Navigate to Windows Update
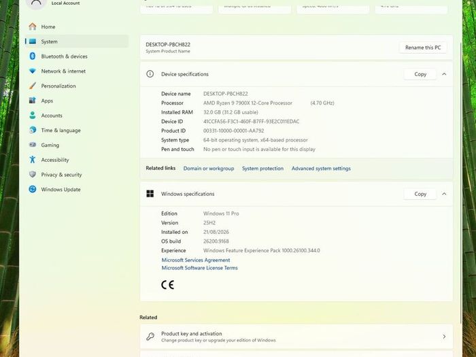The height and width of the screenshot is (357, 476). [x=77, y=189]
